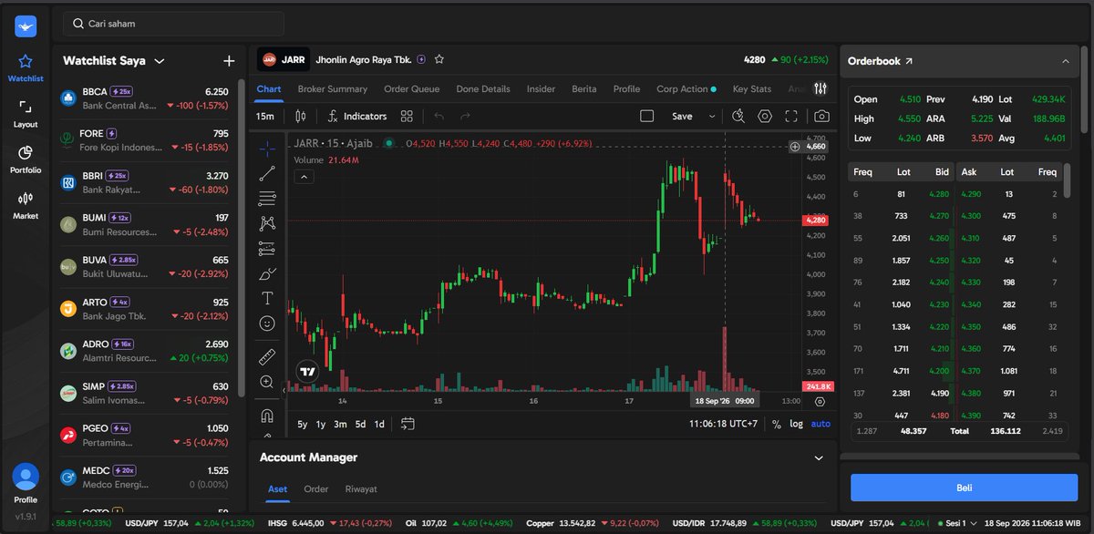Viewport: 1094px width, 534px height.
Task: Select the ruler measure tool
Action: point(267,356)
